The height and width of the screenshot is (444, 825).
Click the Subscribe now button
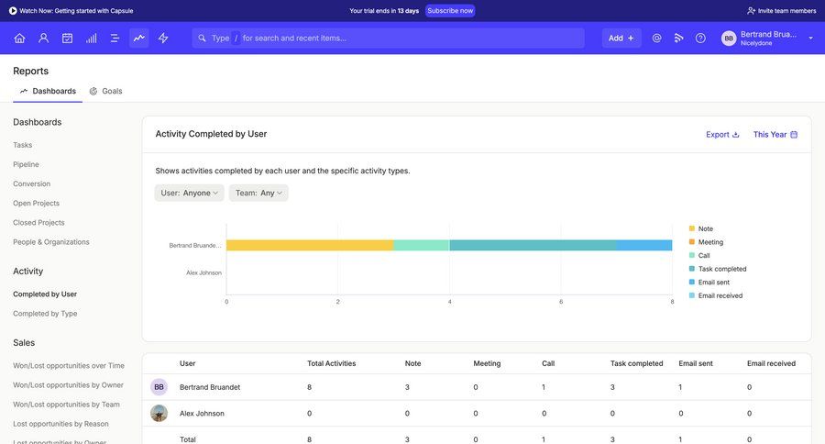click(450, 11)
